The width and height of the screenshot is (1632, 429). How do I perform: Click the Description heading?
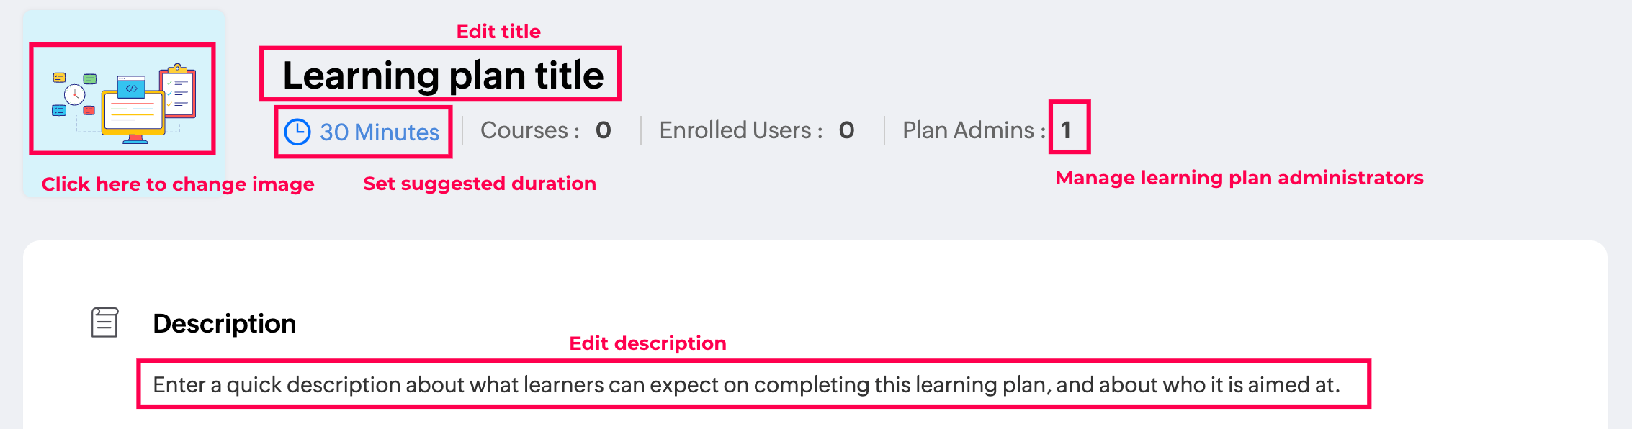[x=224, y=323]
